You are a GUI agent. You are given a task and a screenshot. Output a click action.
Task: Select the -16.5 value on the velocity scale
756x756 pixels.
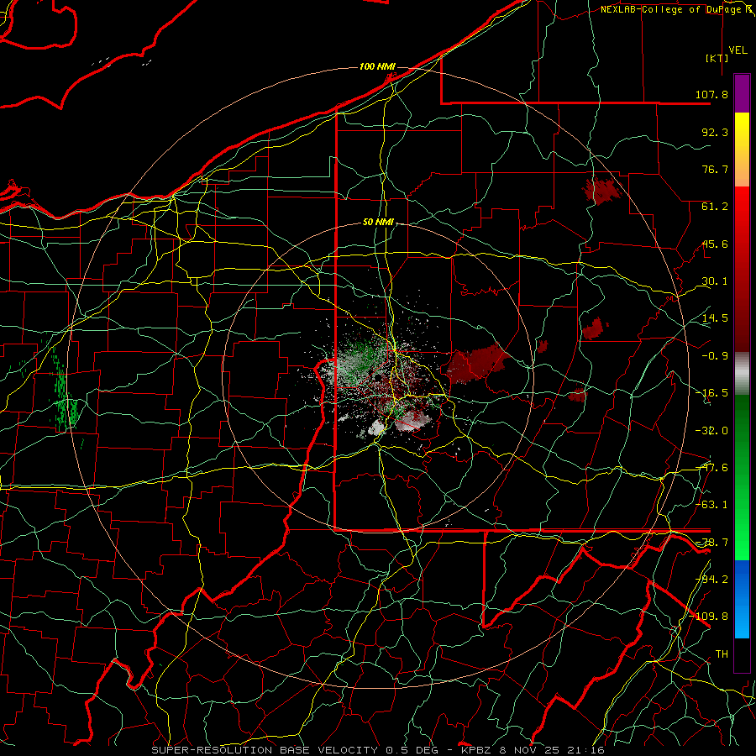(712, 393)
